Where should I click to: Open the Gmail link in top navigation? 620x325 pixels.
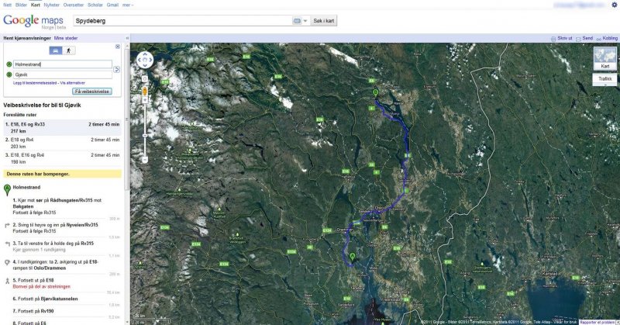pyautogui.click(x=113, y=5)
